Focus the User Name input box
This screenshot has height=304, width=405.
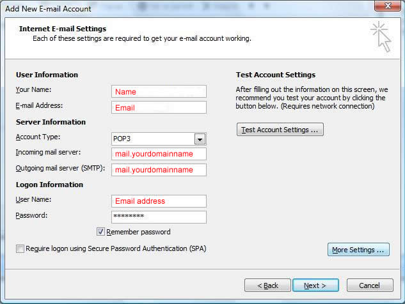click(x=159, y=201)
